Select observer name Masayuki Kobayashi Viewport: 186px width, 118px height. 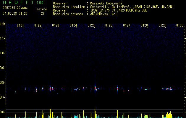coord(106,3)
